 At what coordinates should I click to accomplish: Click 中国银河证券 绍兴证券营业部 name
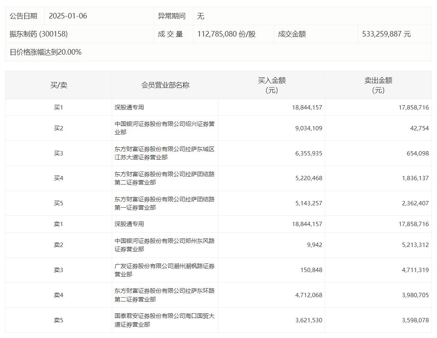pos(164,128)
